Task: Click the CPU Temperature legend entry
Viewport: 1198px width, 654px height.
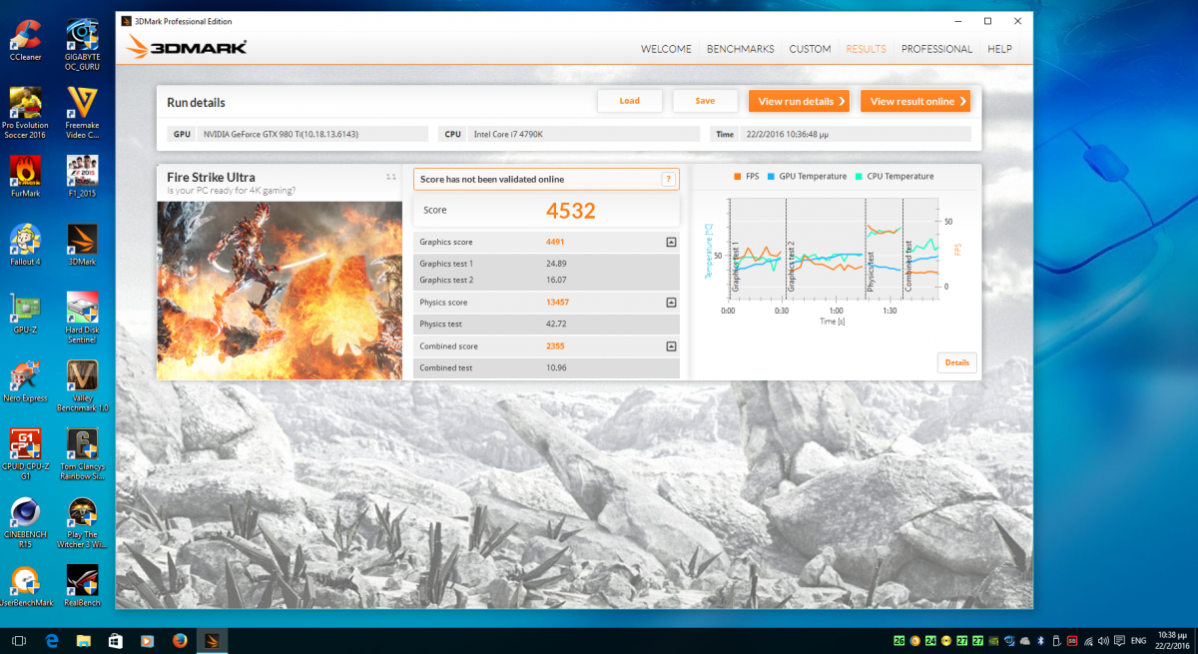Action: tap(894, 177)
